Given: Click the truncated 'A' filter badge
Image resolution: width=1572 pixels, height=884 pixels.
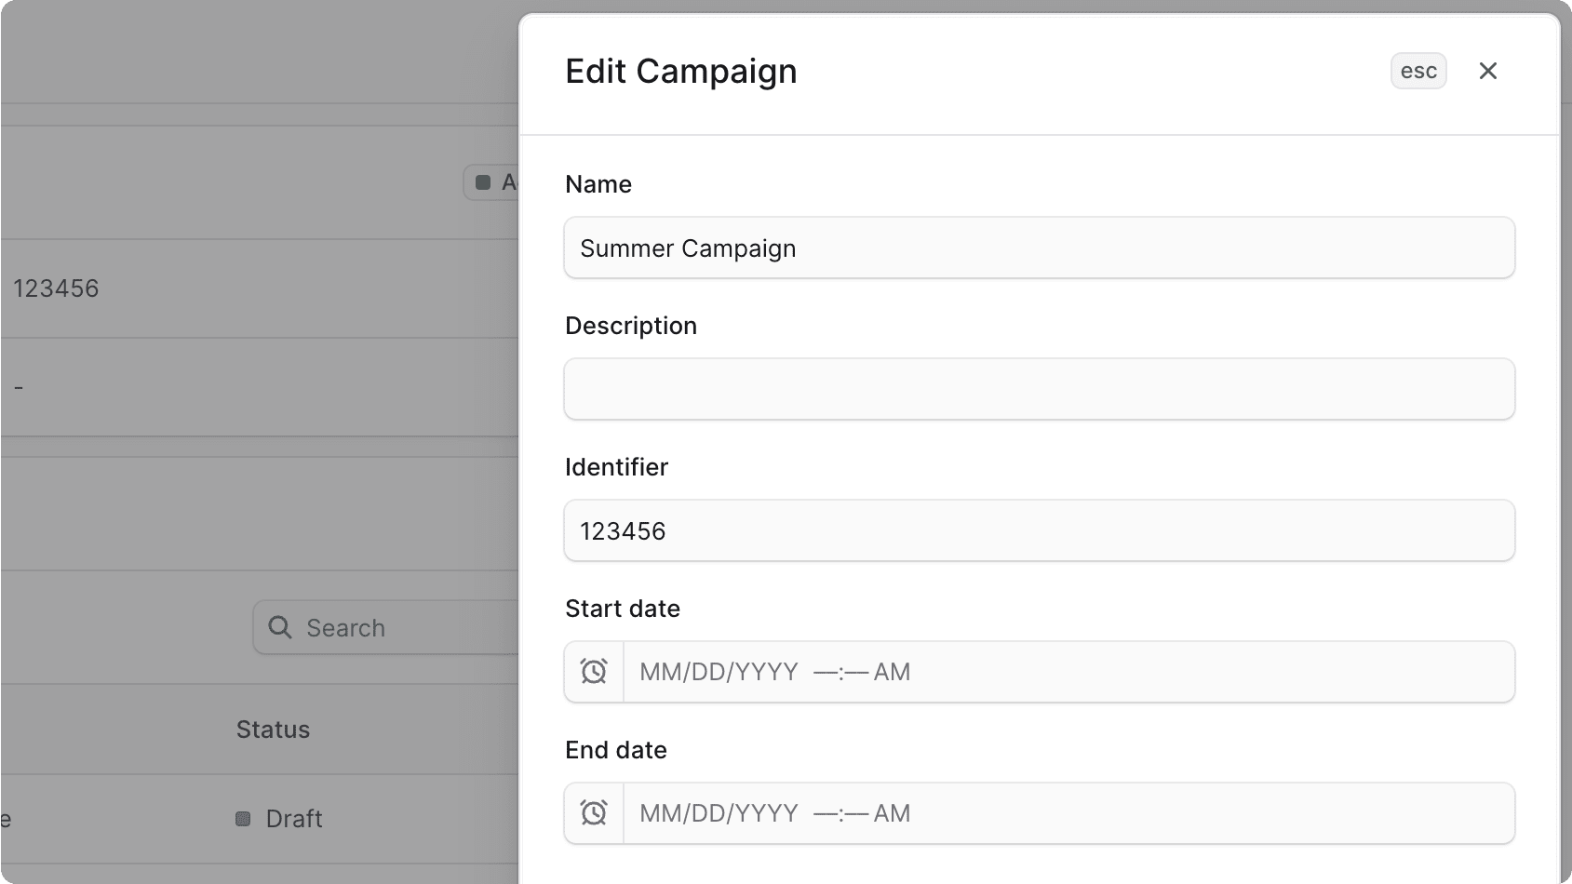Looking at the screenshot, I should (498, 181).
